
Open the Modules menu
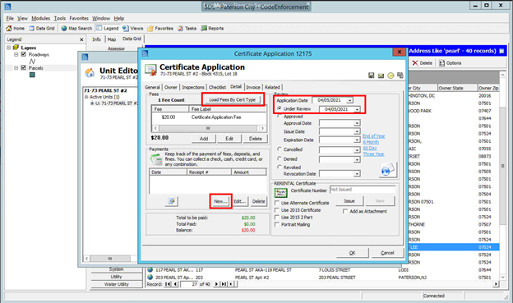click(x=40, y=18)
